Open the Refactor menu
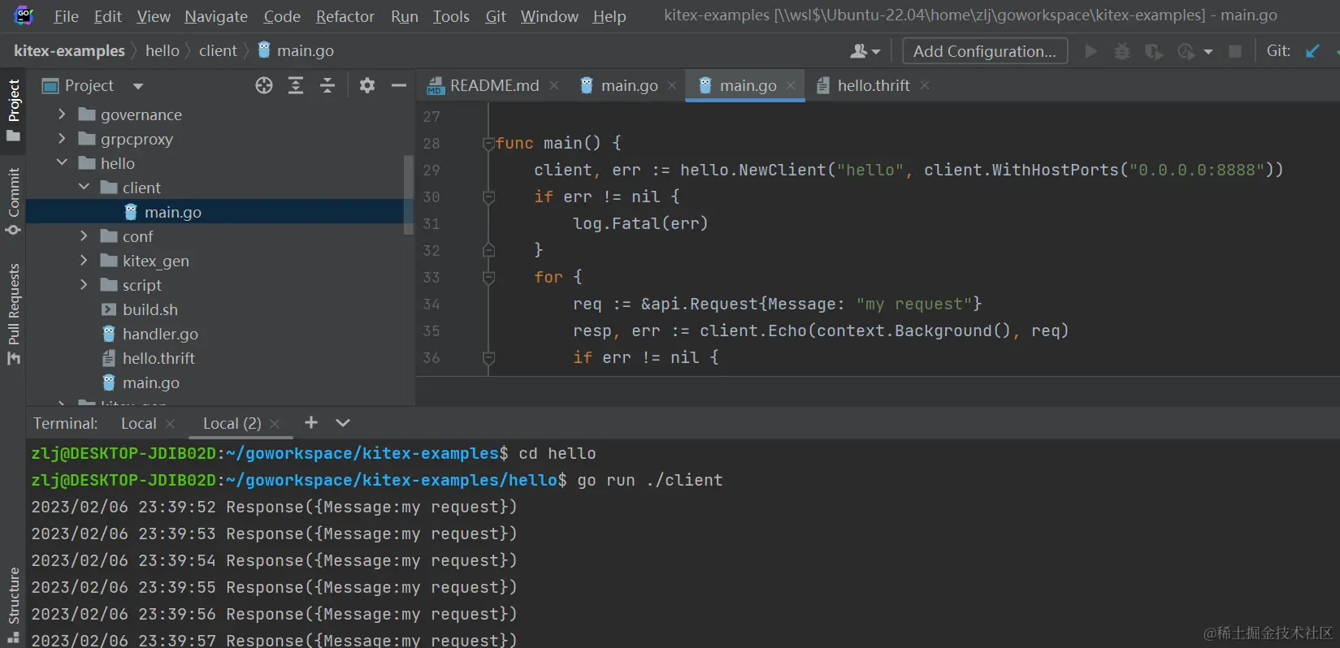The image size is (1340, 648). pos(345,16)
